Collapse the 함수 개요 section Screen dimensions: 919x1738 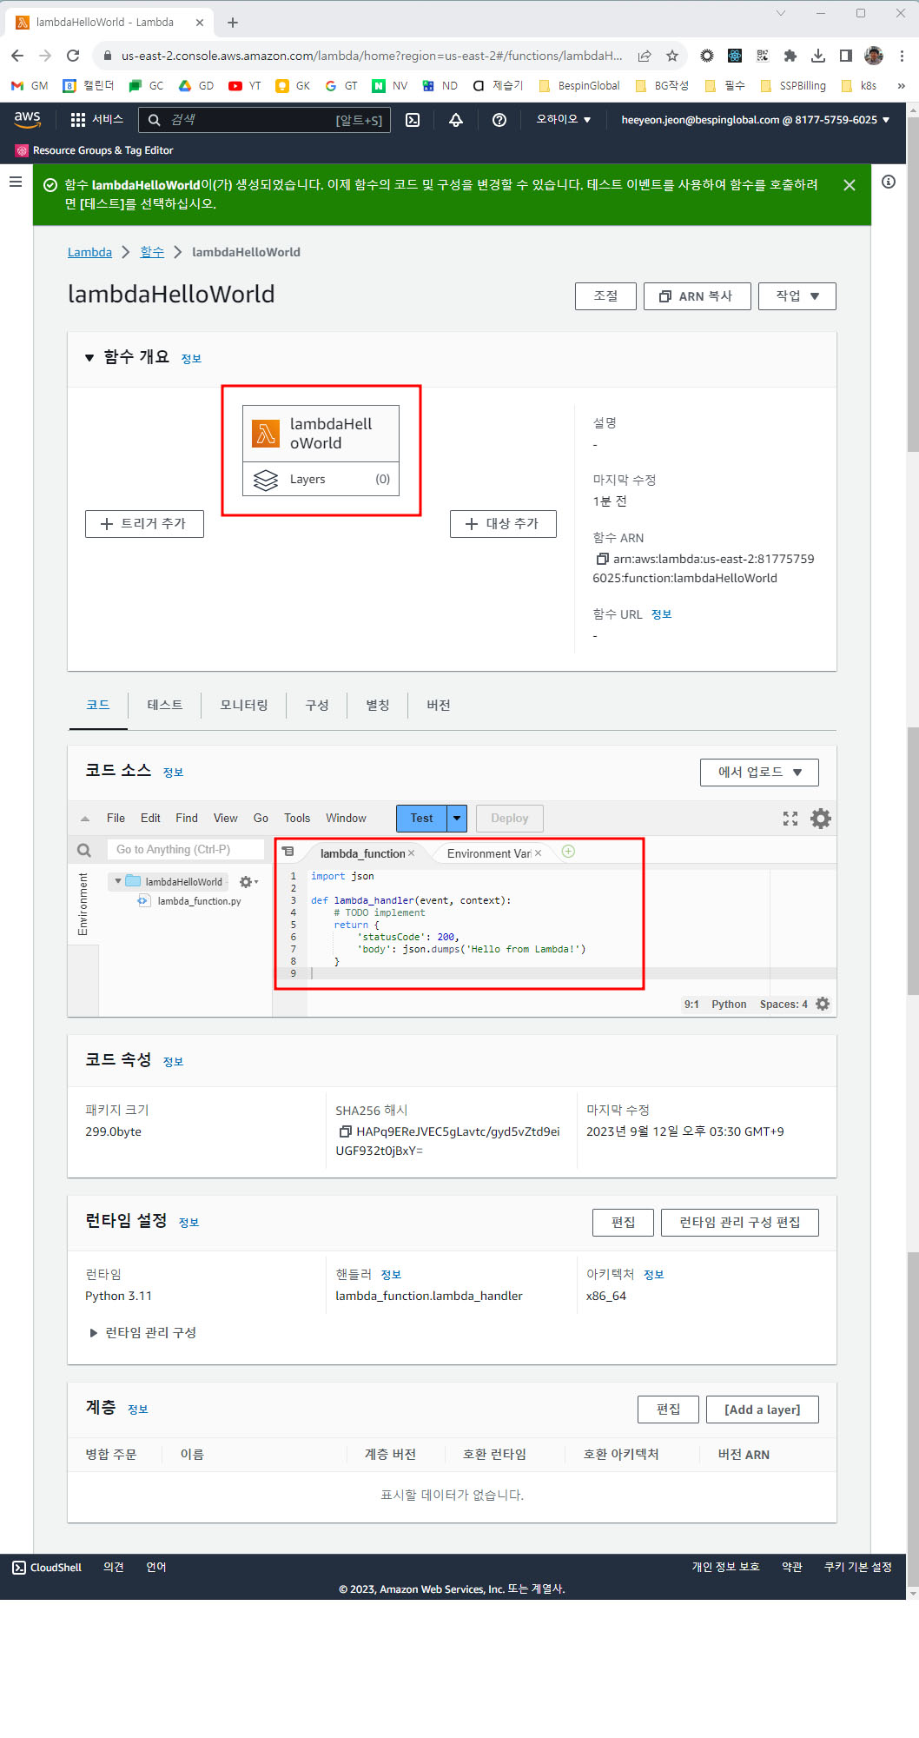[89, 357]
